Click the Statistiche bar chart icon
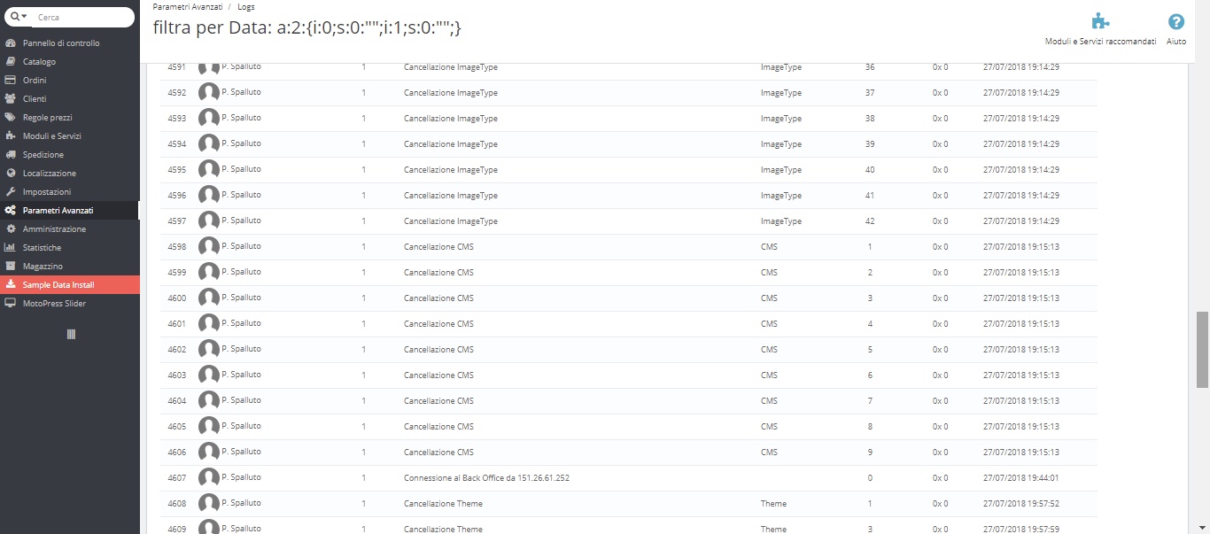Screen dimensions: 1210x534 pyautogui.click(x=11, y=248)
